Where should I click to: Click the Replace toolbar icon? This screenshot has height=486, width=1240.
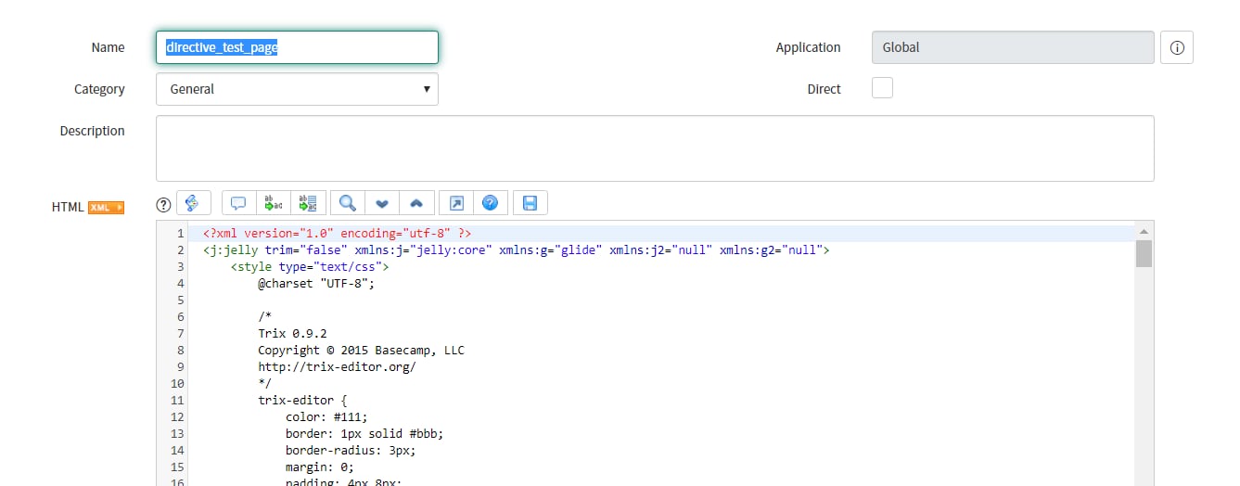click(x=274, y=203)
